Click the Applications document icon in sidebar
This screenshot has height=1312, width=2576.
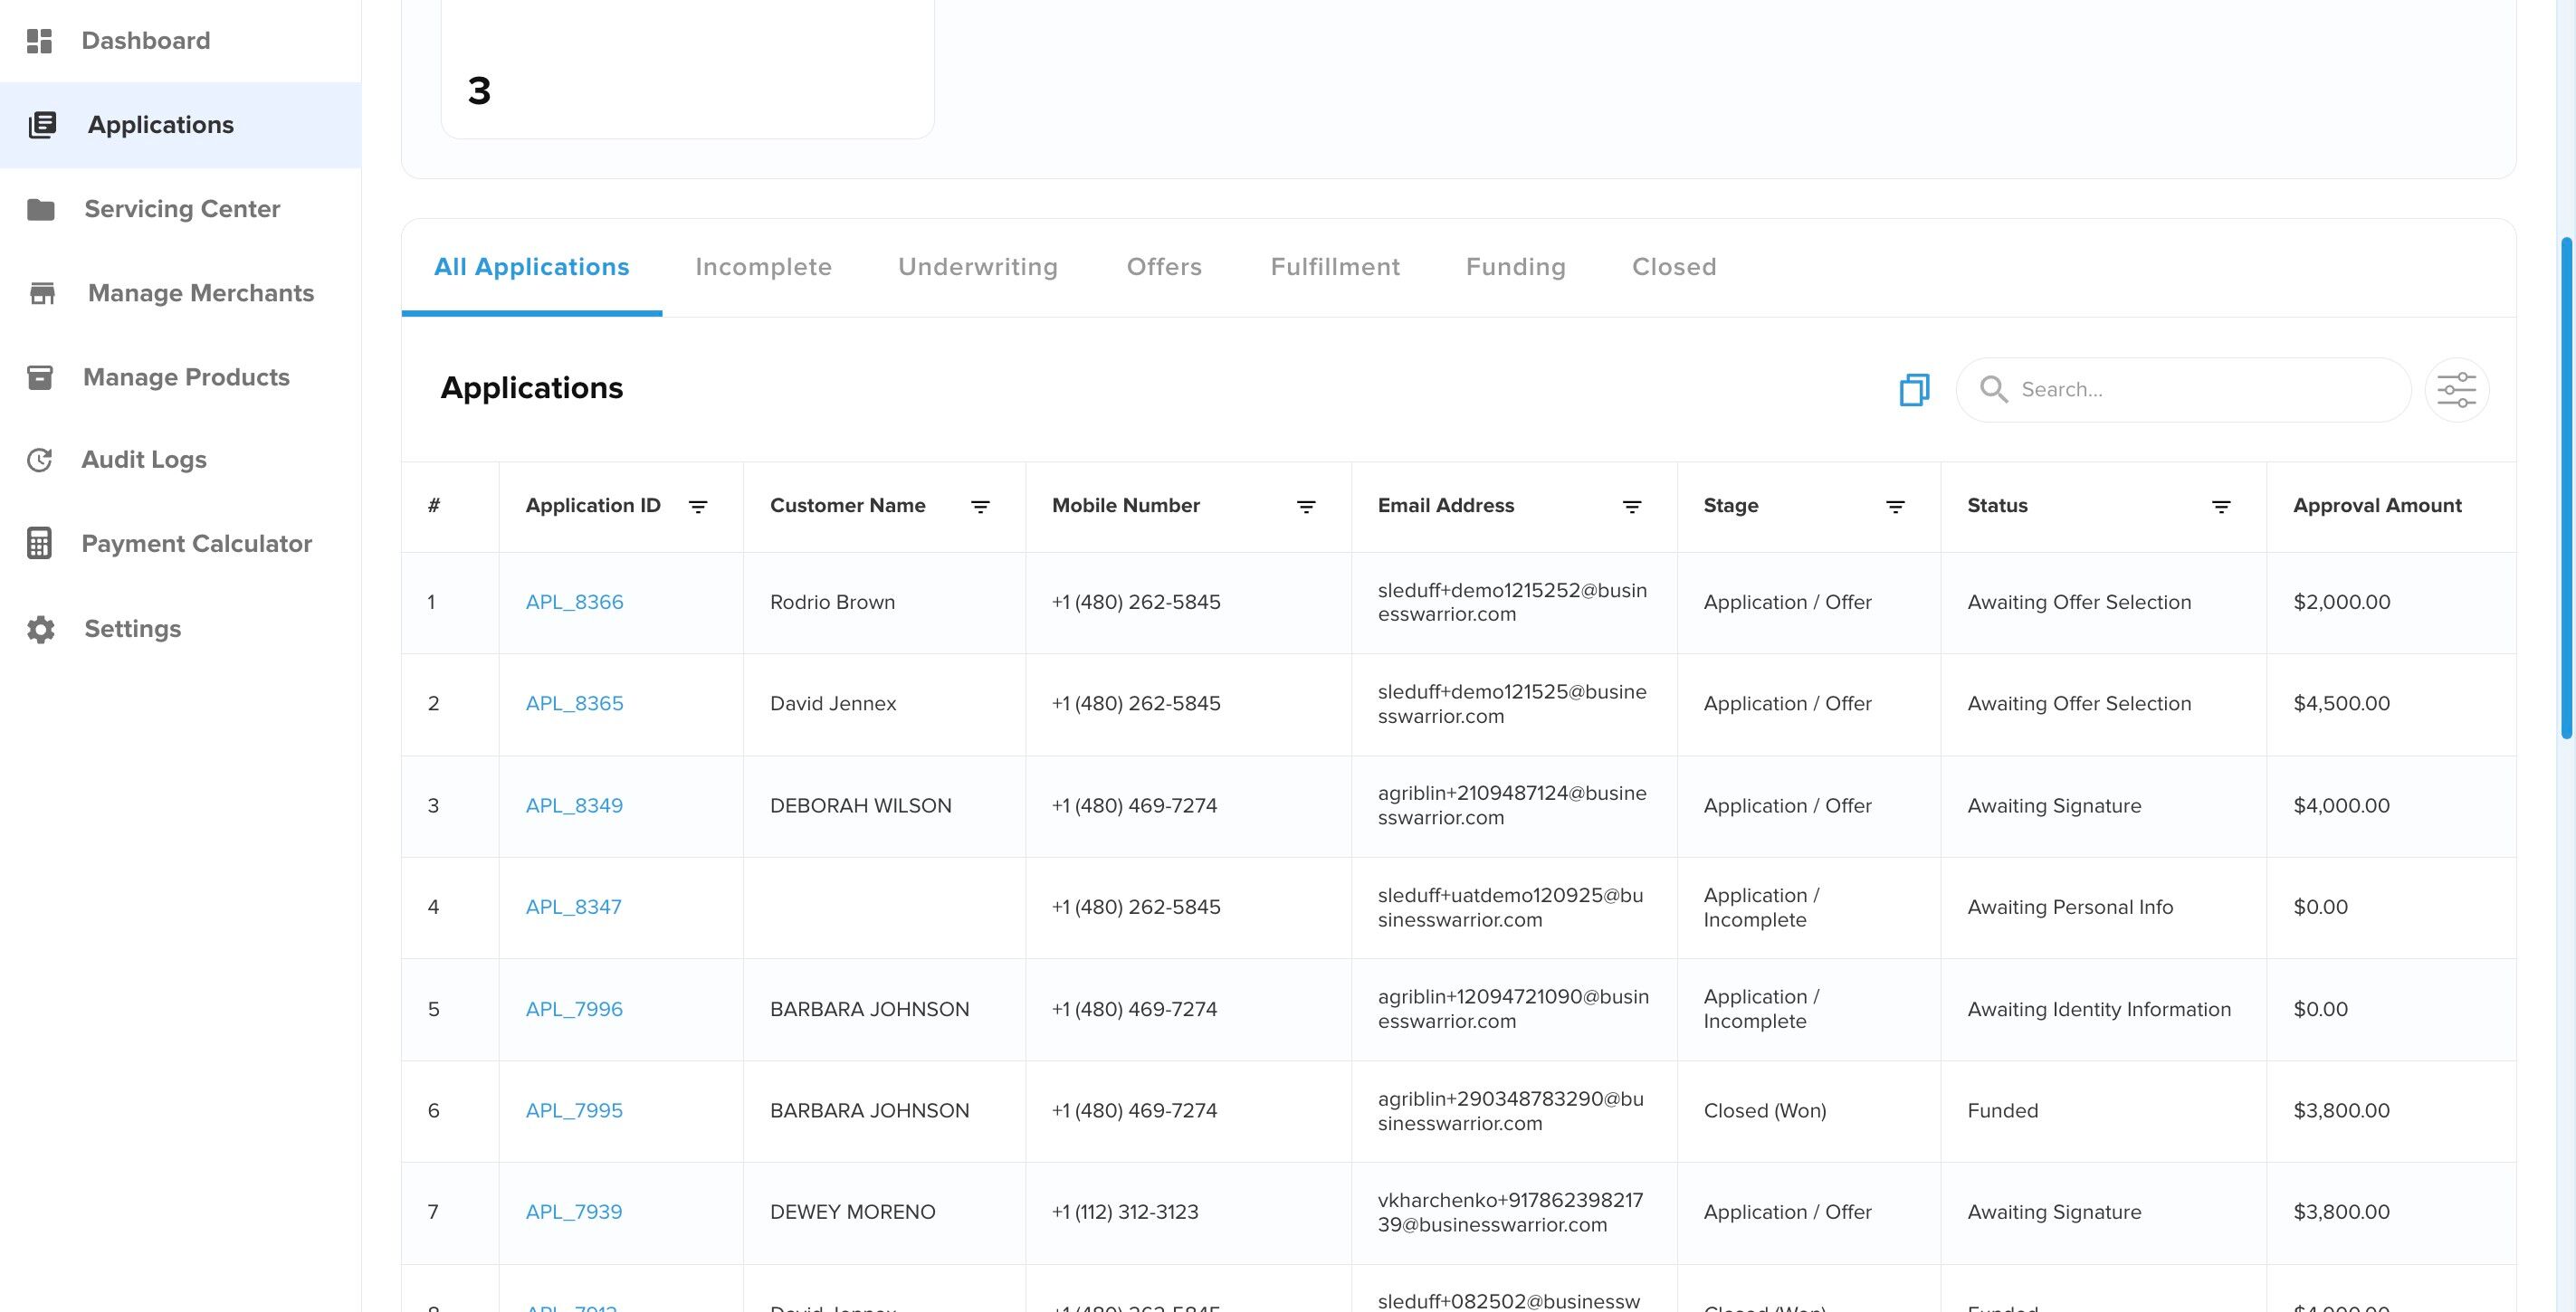42,125
